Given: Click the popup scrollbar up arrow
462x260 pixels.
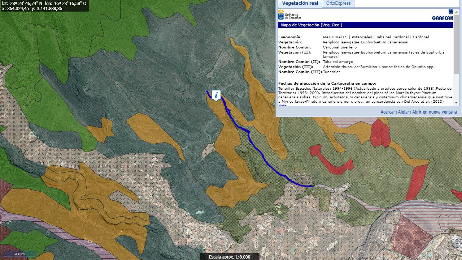Looking at the screenshot, I should point(457,11).
